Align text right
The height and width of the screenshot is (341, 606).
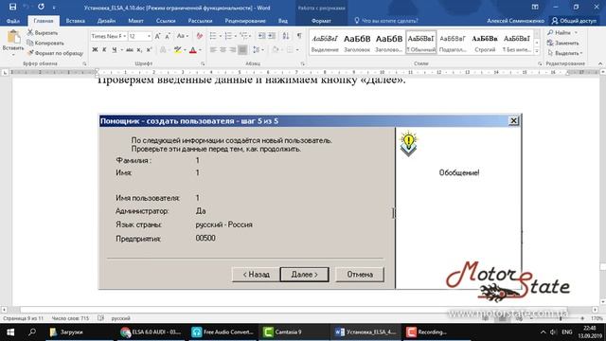(233, 49)
